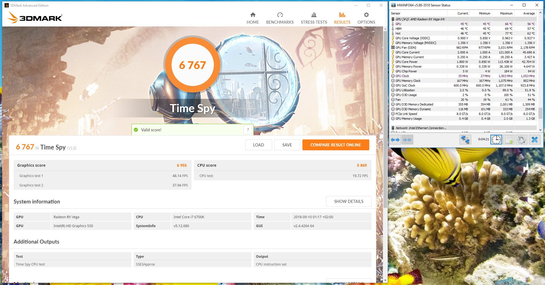Select GPU D3D Memory Dedicated row
Viewport: 545px width, 285px height.
tap(463, 104)
